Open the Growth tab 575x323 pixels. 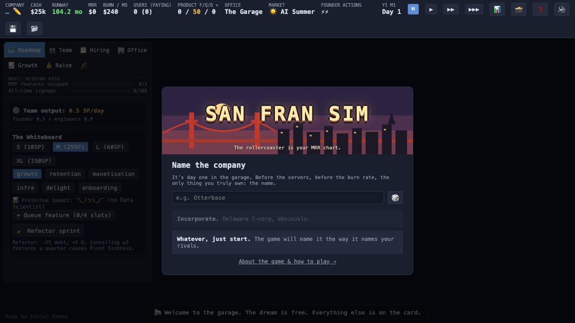[x=23, y=65]
